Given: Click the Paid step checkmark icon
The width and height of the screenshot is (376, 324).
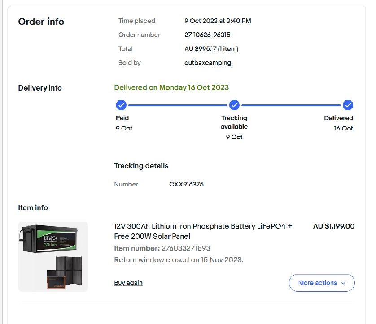Looking at the screenshot, I should 121,105.
